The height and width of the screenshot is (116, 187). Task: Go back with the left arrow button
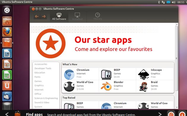tap(37, 16)
